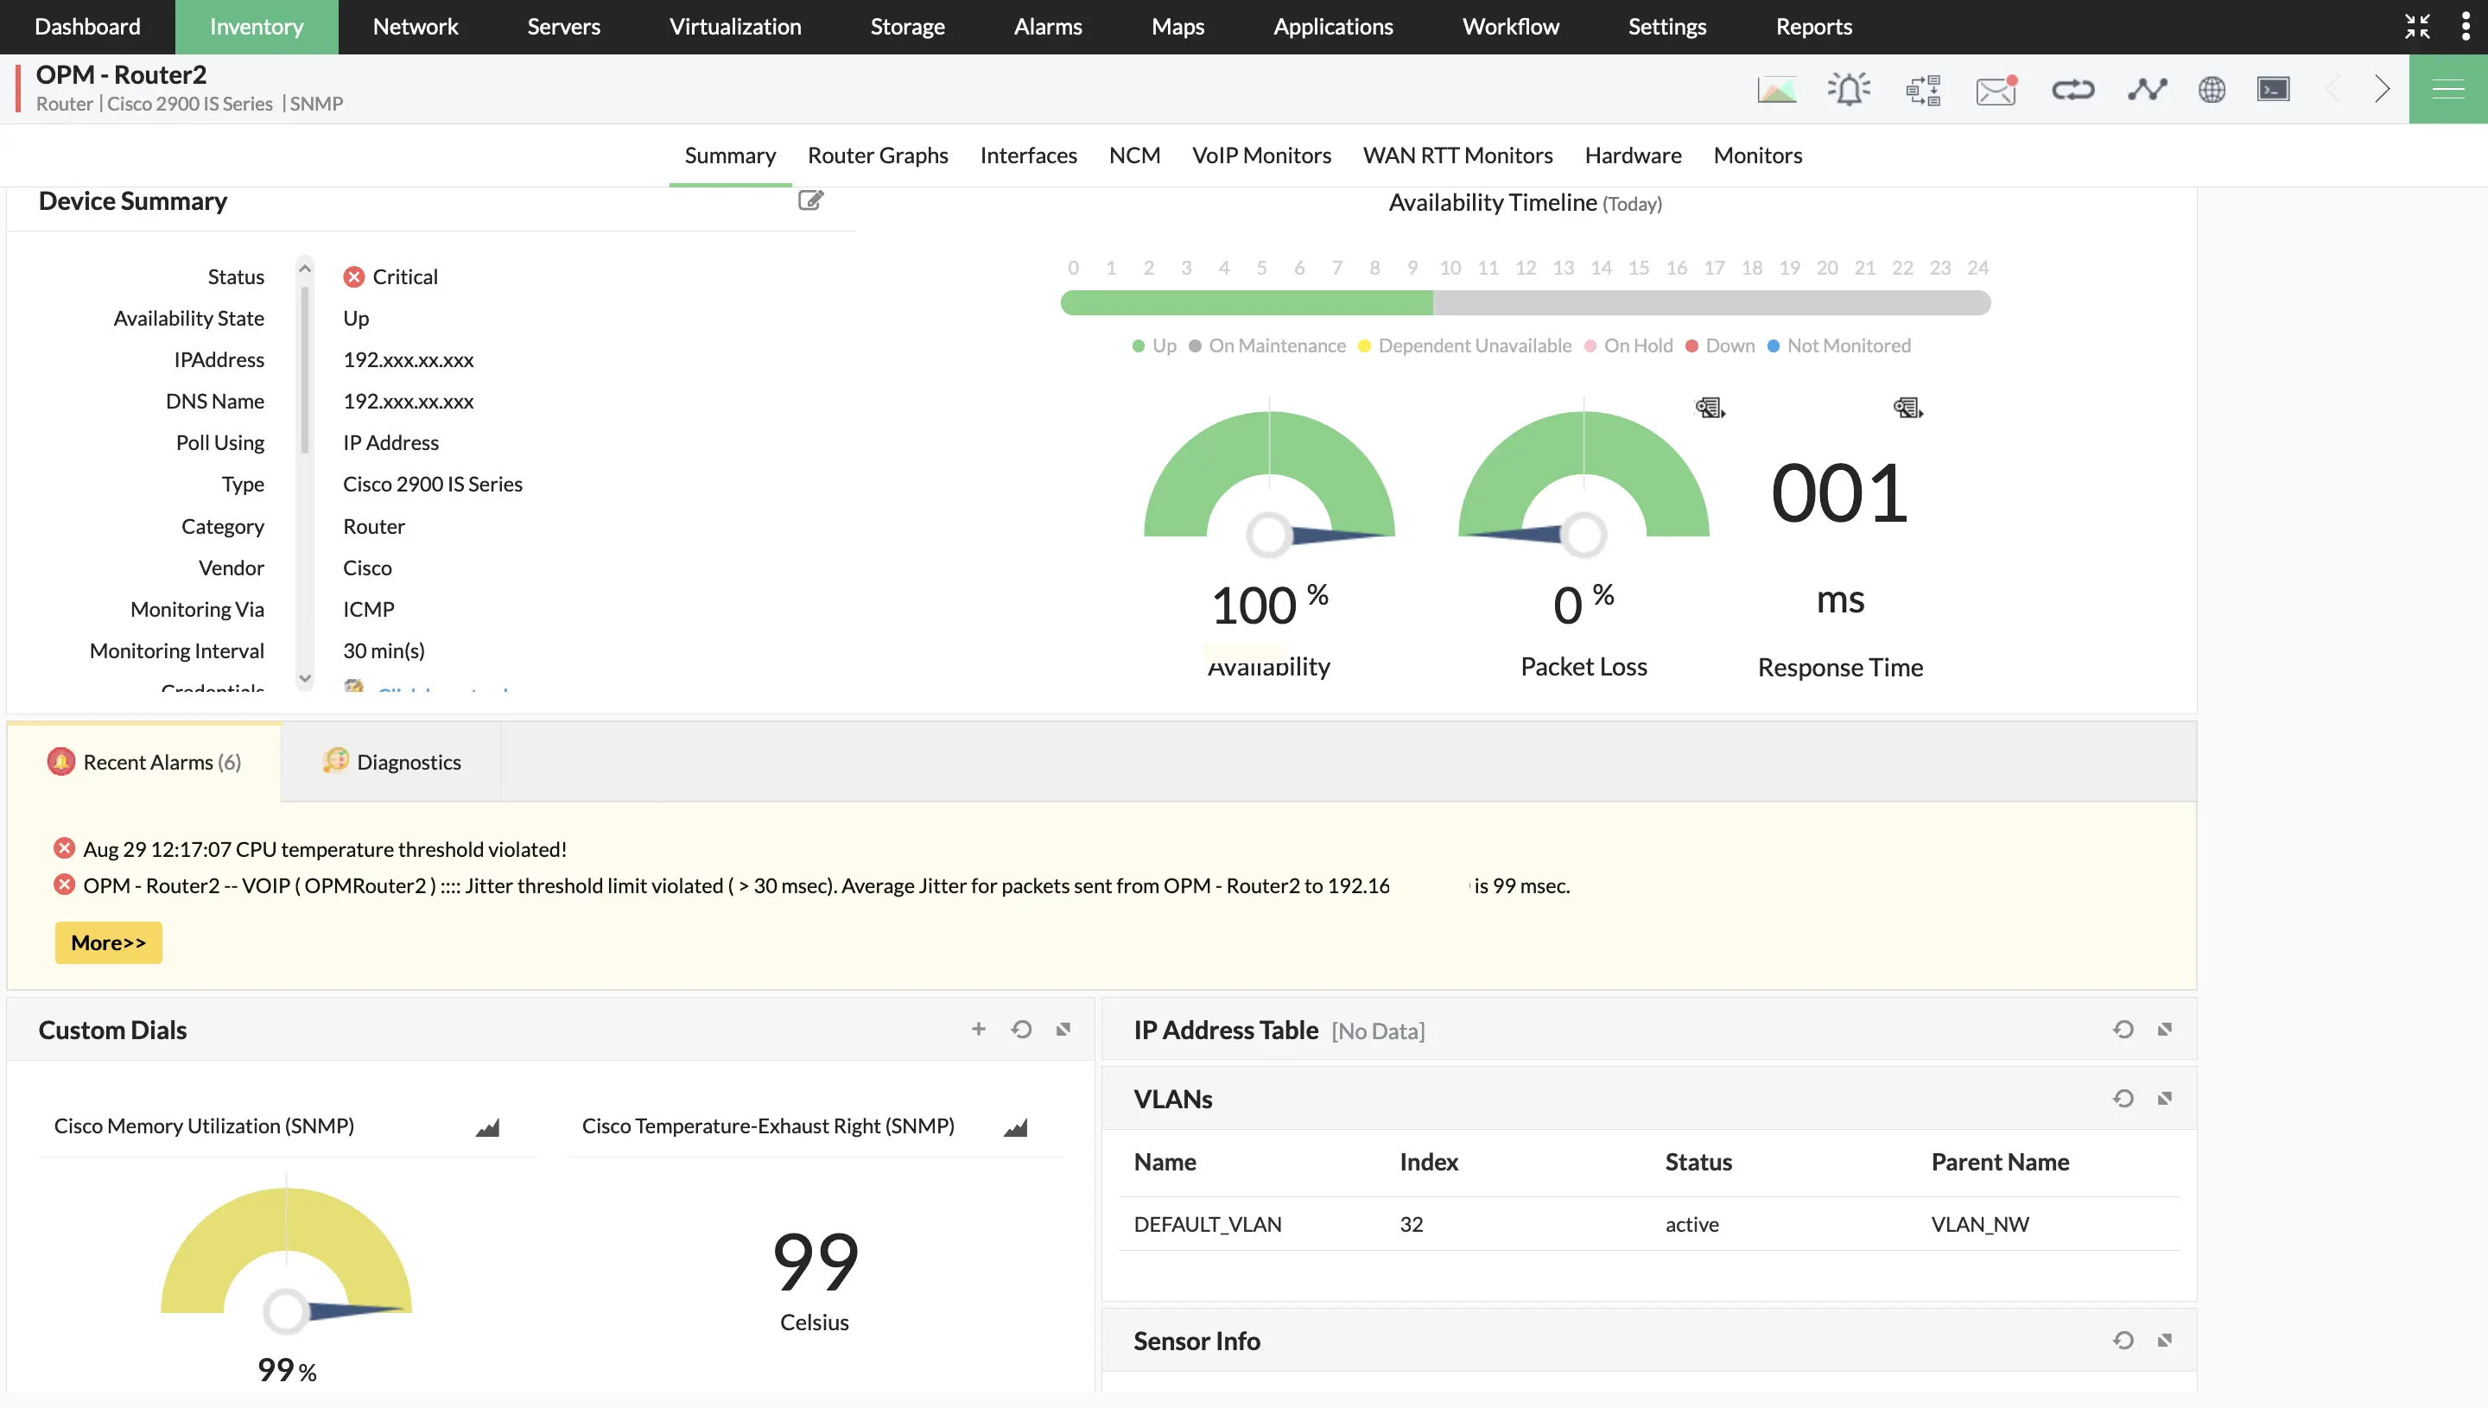Go to next device with right chevron
The width and height of the screenshot is (2488, 1408).
click(x=2382, y=90)
